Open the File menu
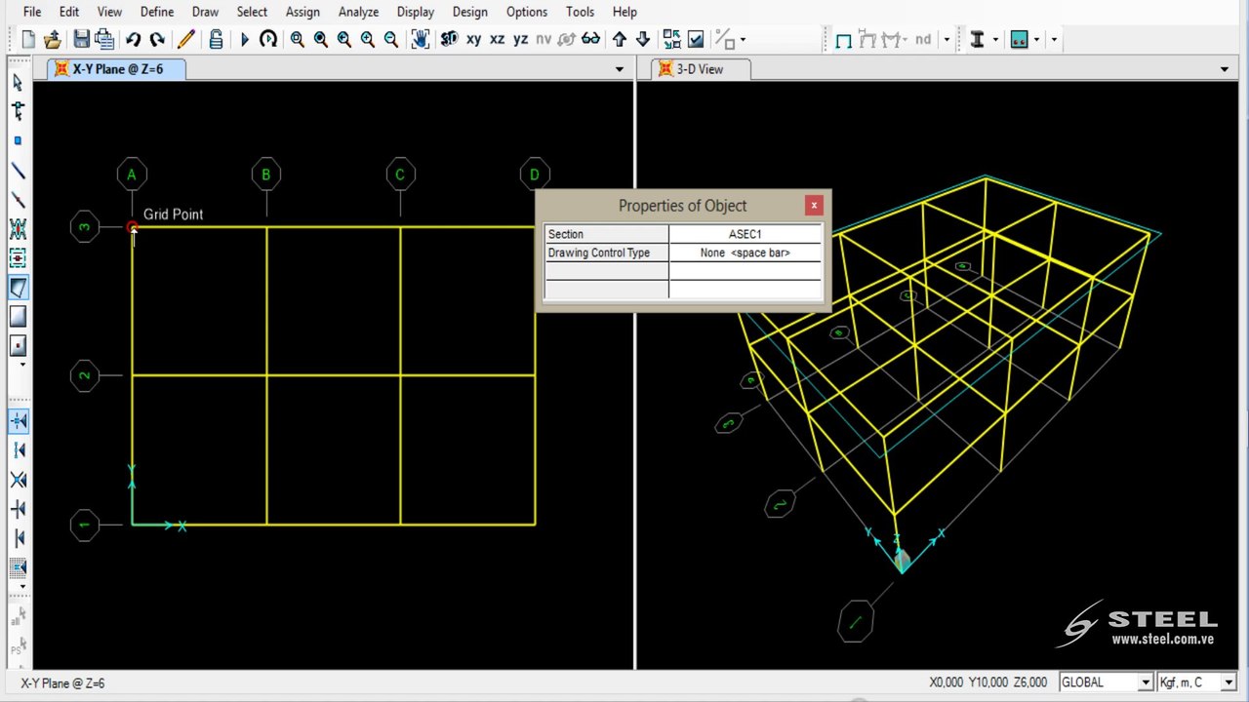This screenshot has width=1249, height=702. click(32, 12)
